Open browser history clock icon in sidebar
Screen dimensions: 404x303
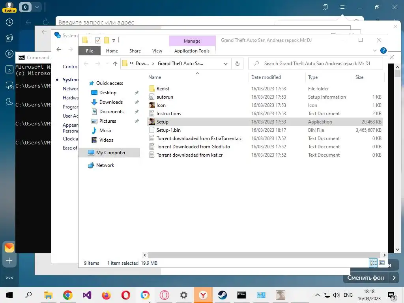(x=9, y=22)
